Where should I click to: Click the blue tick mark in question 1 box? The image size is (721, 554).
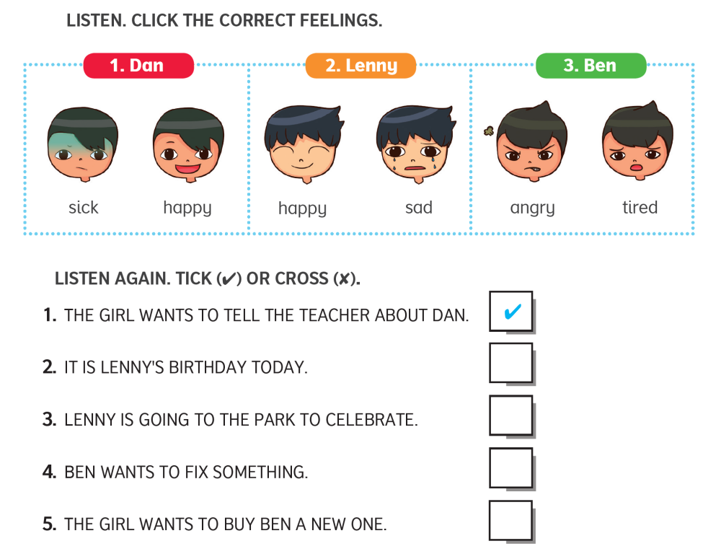pos(511,311)
